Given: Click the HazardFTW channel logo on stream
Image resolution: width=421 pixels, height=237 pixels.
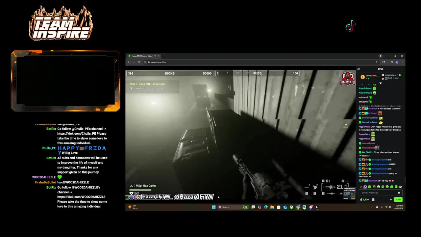Looking at the screenshot, I should coord(347,79).
